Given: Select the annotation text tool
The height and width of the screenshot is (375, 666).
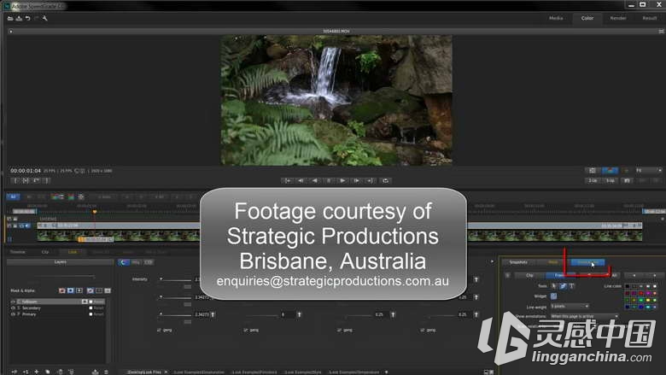Looking at the screenshot, I should tap(571, 286).
